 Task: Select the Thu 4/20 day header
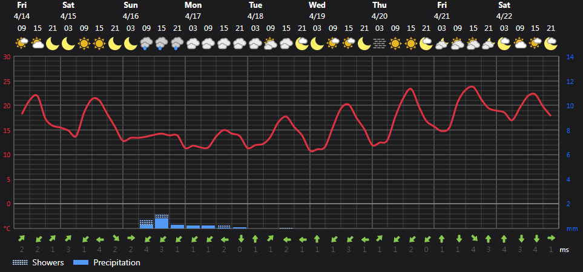(x=379, y=11)
